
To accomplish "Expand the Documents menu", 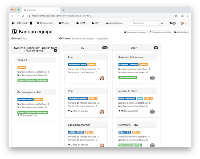I will 46,23.
